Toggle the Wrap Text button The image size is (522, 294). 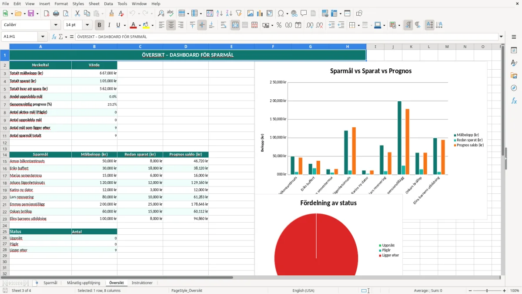[224, 25]
